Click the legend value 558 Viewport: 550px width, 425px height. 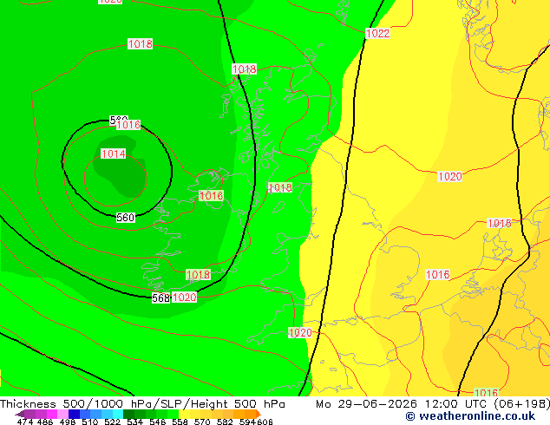point(180,422)
